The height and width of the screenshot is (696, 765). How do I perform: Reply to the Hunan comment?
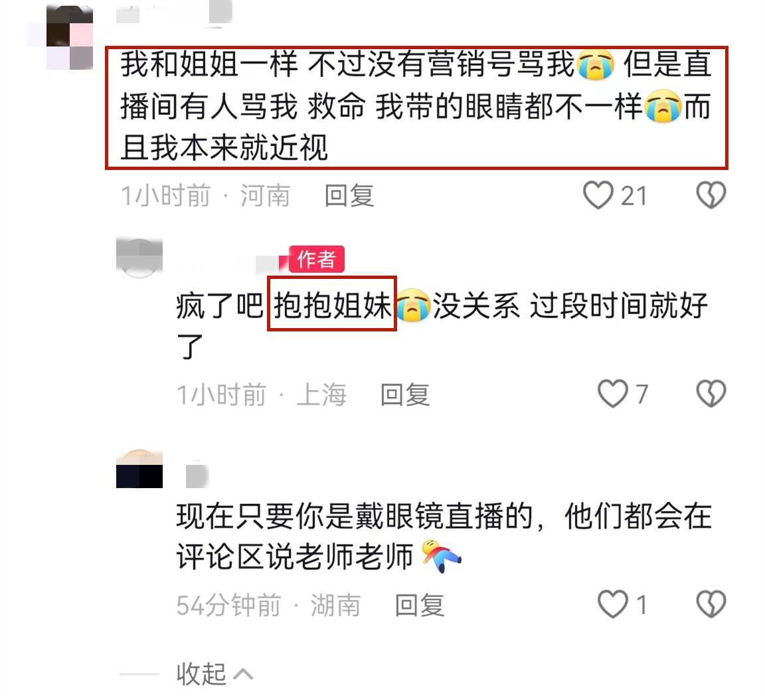tap(420, 605)
